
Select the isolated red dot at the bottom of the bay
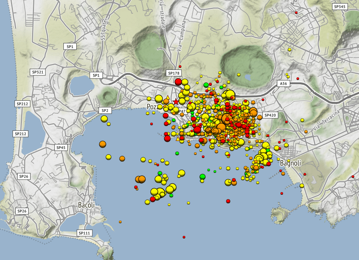click(x=184, y=237)
